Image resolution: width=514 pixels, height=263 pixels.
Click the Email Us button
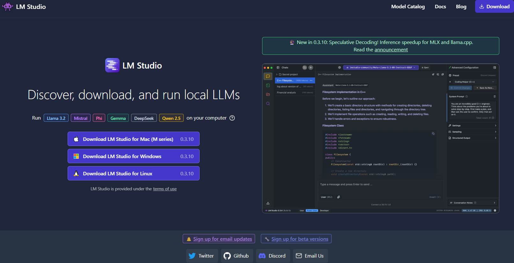click(311, 256)
